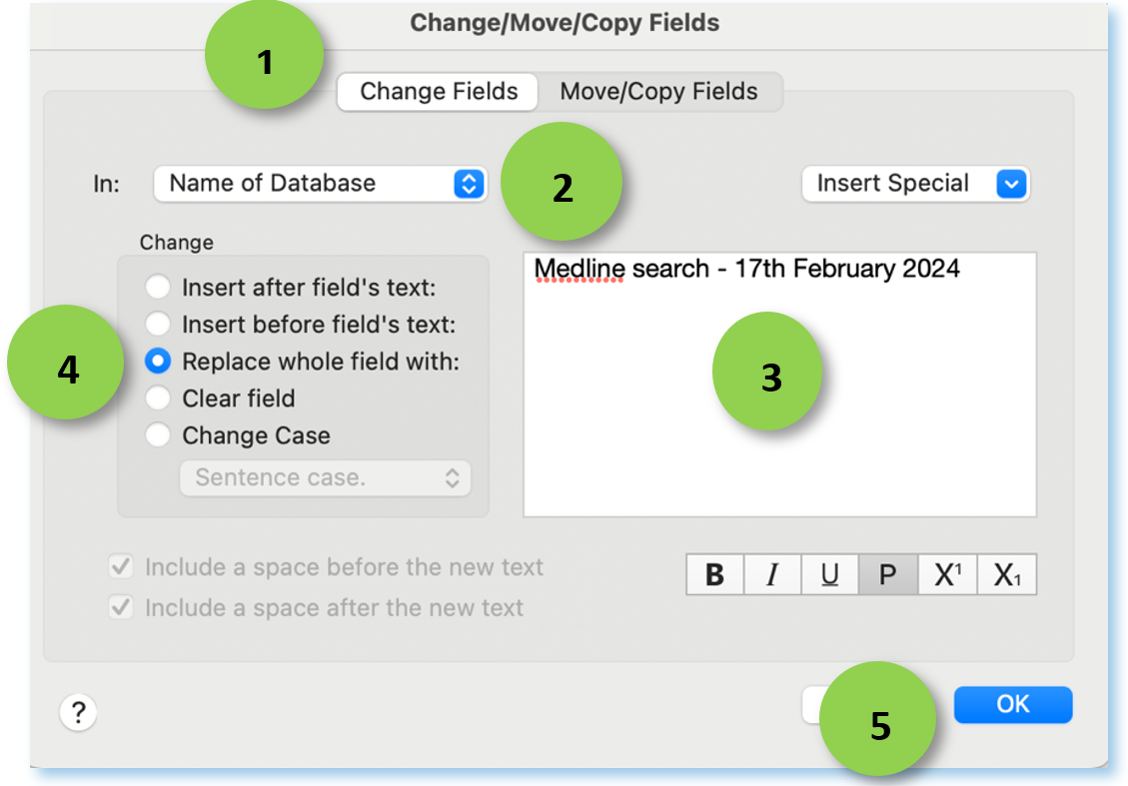Select the 'Clear field' radio button
1128x786 pixels.
(x=158, y=397)
